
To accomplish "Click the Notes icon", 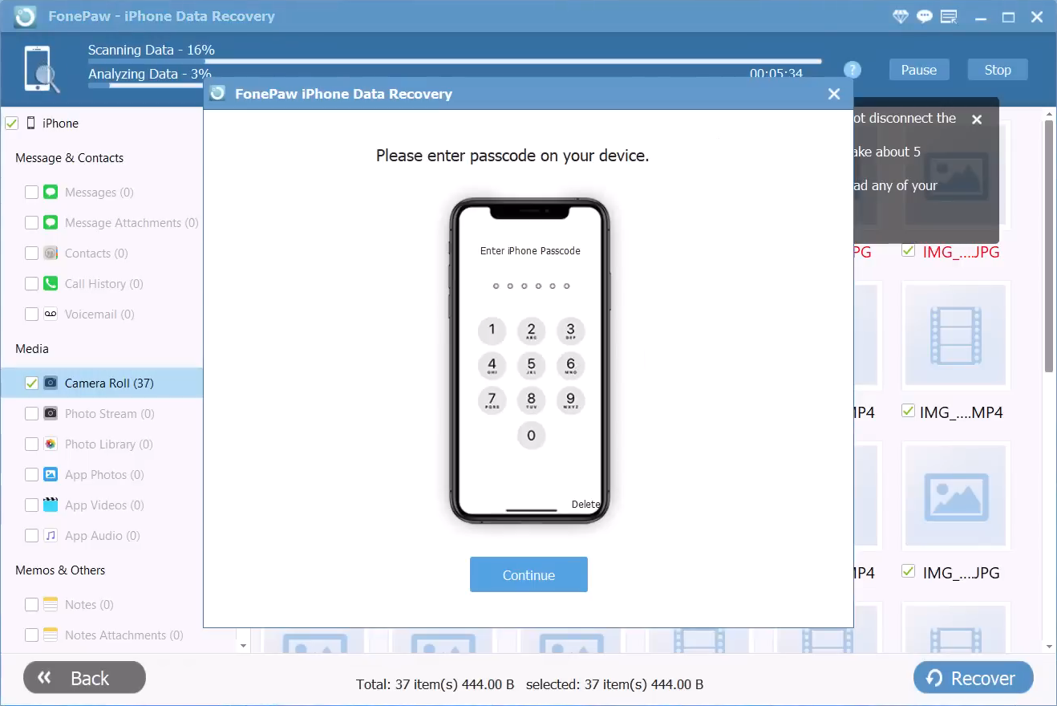I will [x=51, y=605].
